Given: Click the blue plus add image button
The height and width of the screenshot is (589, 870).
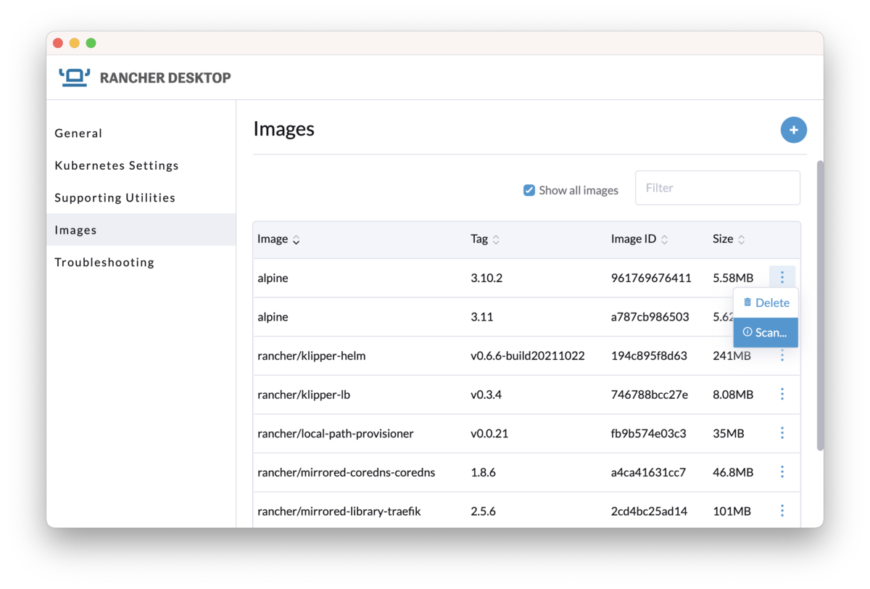Looking at the screenshot, I should click(x=793, y=130).
